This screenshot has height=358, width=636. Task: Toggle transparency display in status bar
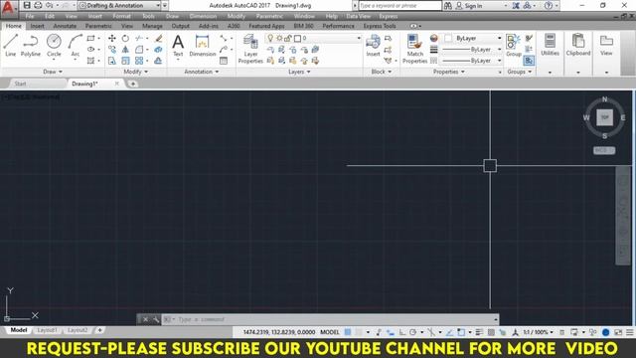[x=491, y=332]
